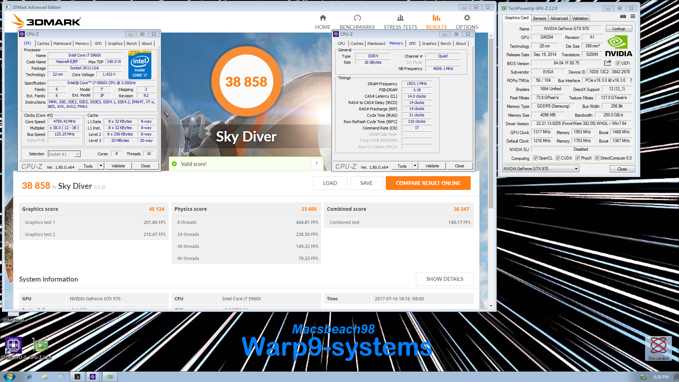
Task: Click SHOW DETAILS button
Action: [445, 279]
